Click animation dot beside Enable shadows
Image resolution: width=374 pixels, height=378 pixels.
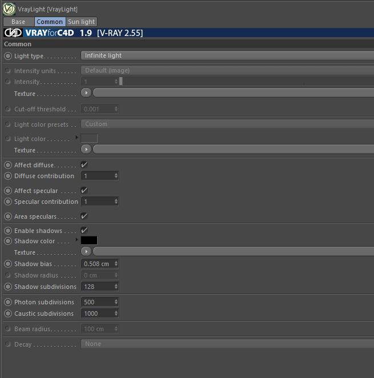coord(8,231)
